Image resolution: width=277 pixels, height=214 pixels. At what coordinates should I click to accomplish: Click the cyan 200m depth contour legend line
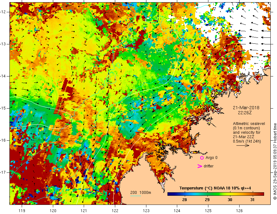coord(135,196)
